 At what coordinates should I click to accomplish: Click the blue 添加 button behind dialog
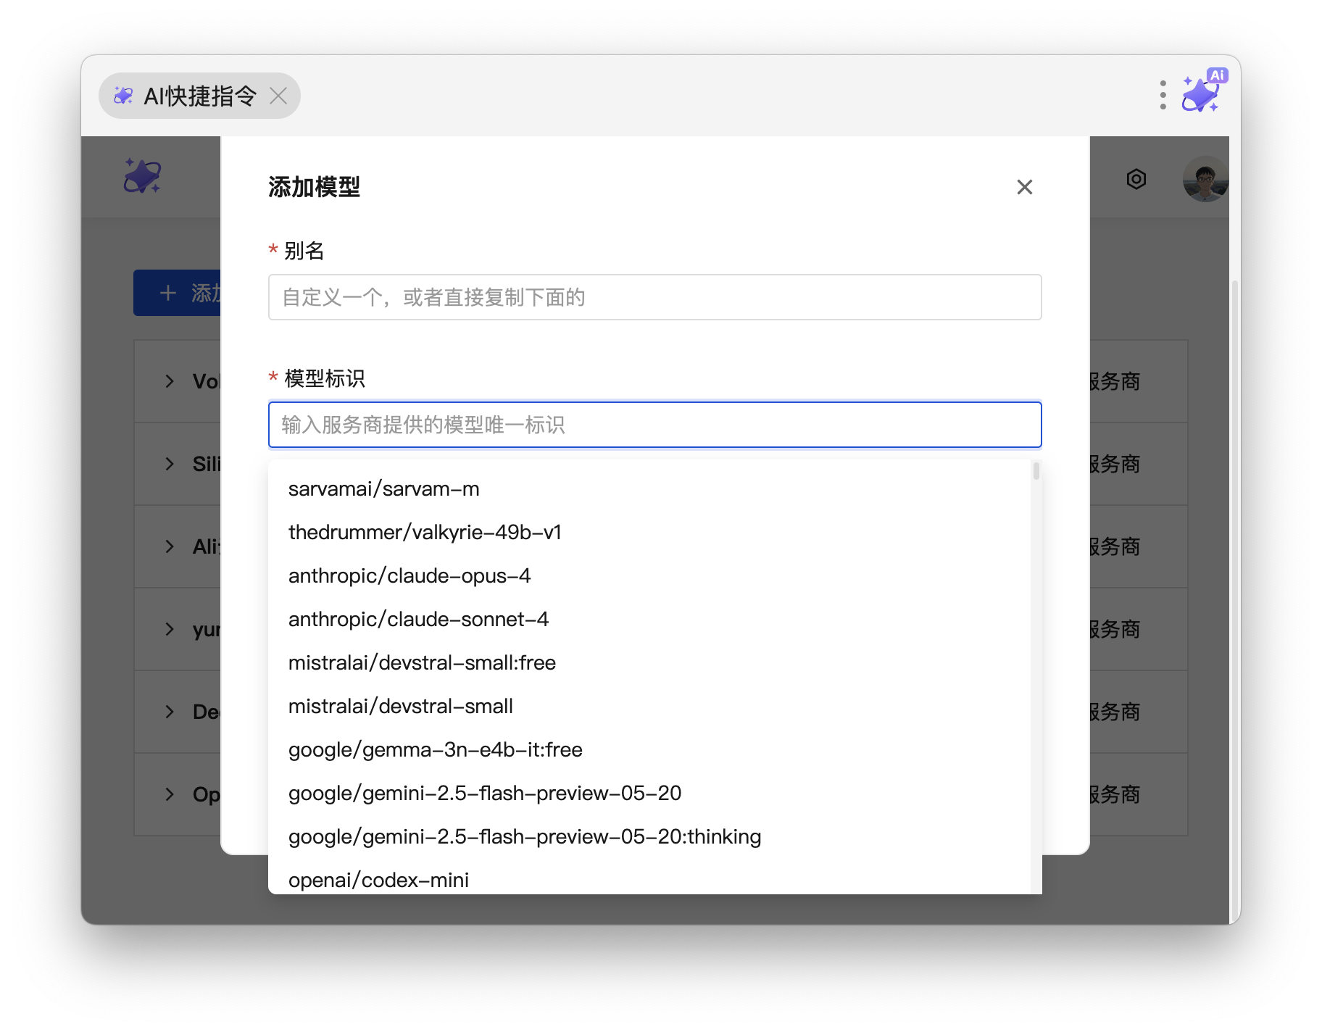point(177,293)
